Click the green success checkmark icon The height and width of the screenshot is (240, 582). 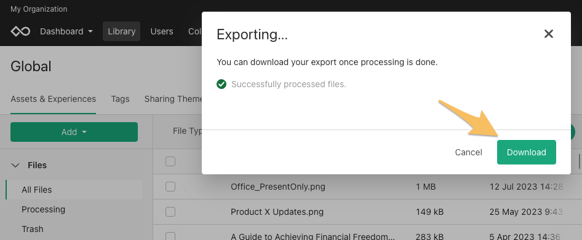[x=221, y=85]
